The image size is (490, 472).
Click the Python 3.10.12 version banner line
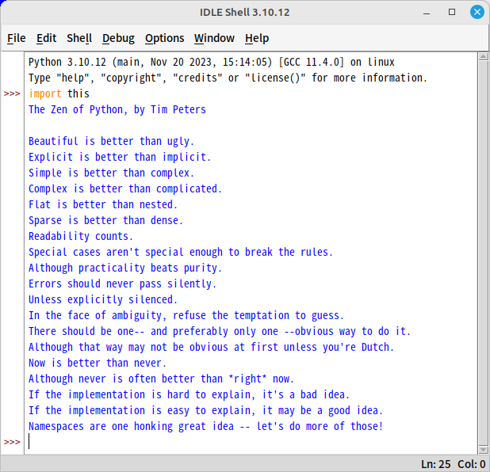pyautogui.click(x=211, y=62)
